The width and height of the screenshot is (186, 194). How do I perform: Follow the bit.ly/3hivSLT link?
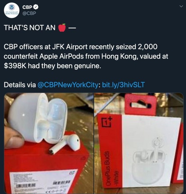click(x=123, y=85)
